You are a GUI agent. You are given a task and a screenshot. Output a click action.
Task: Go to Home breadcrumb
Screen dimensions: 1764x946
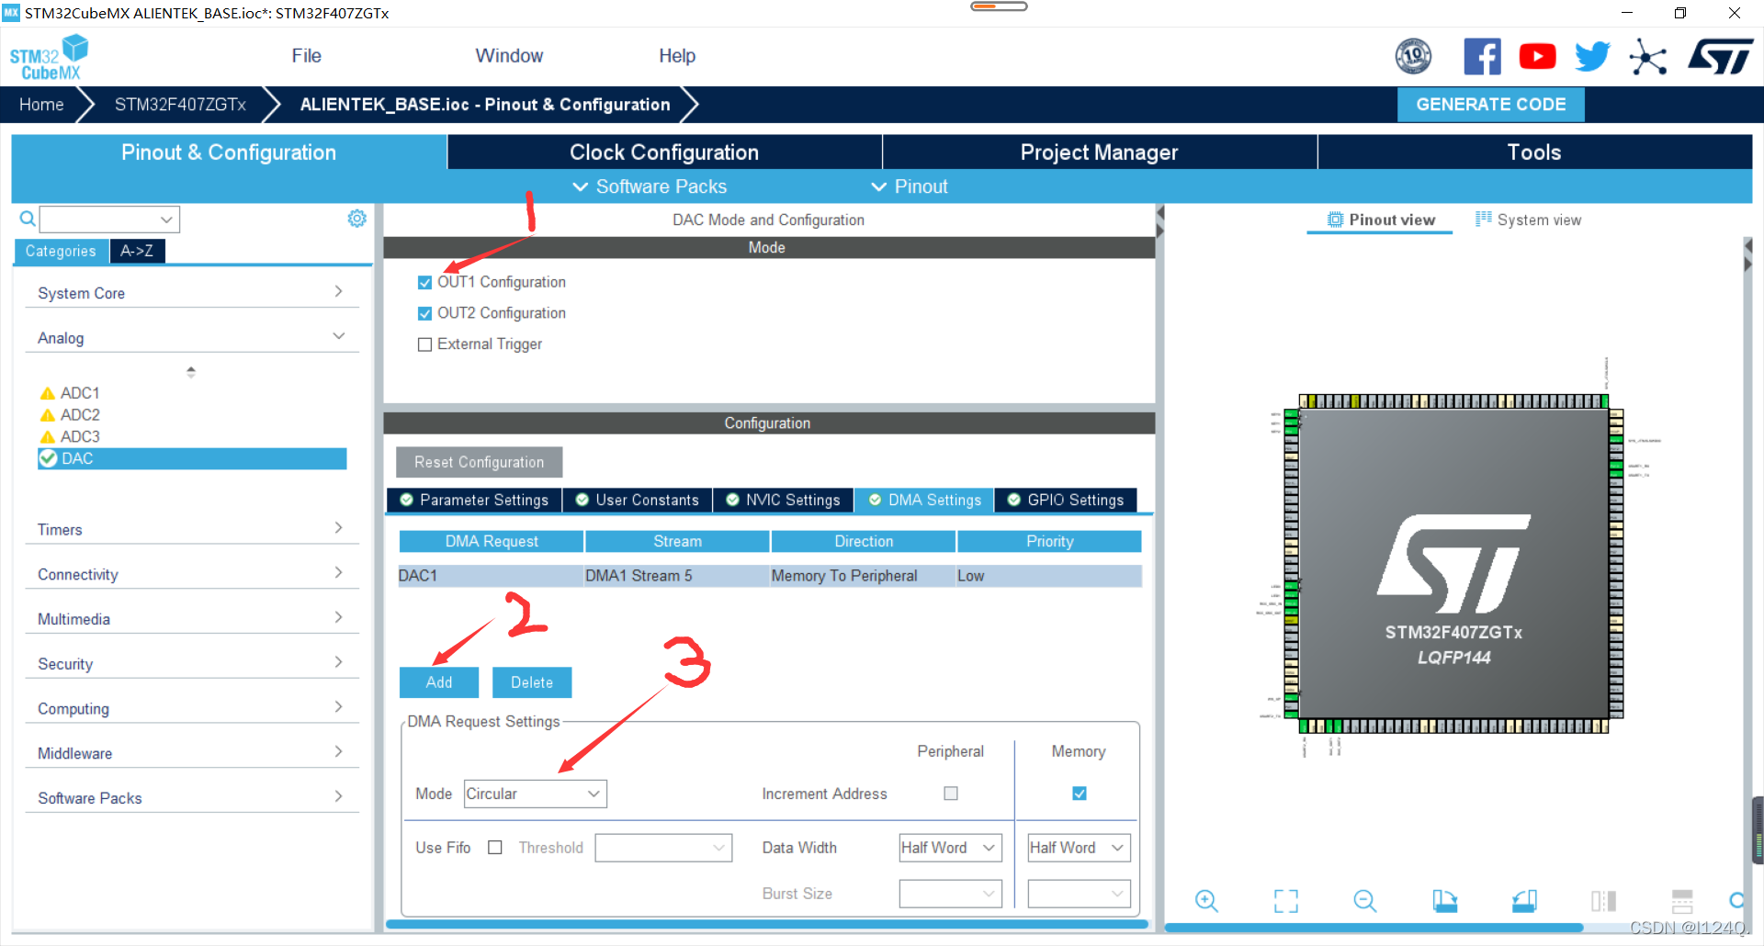41,105
